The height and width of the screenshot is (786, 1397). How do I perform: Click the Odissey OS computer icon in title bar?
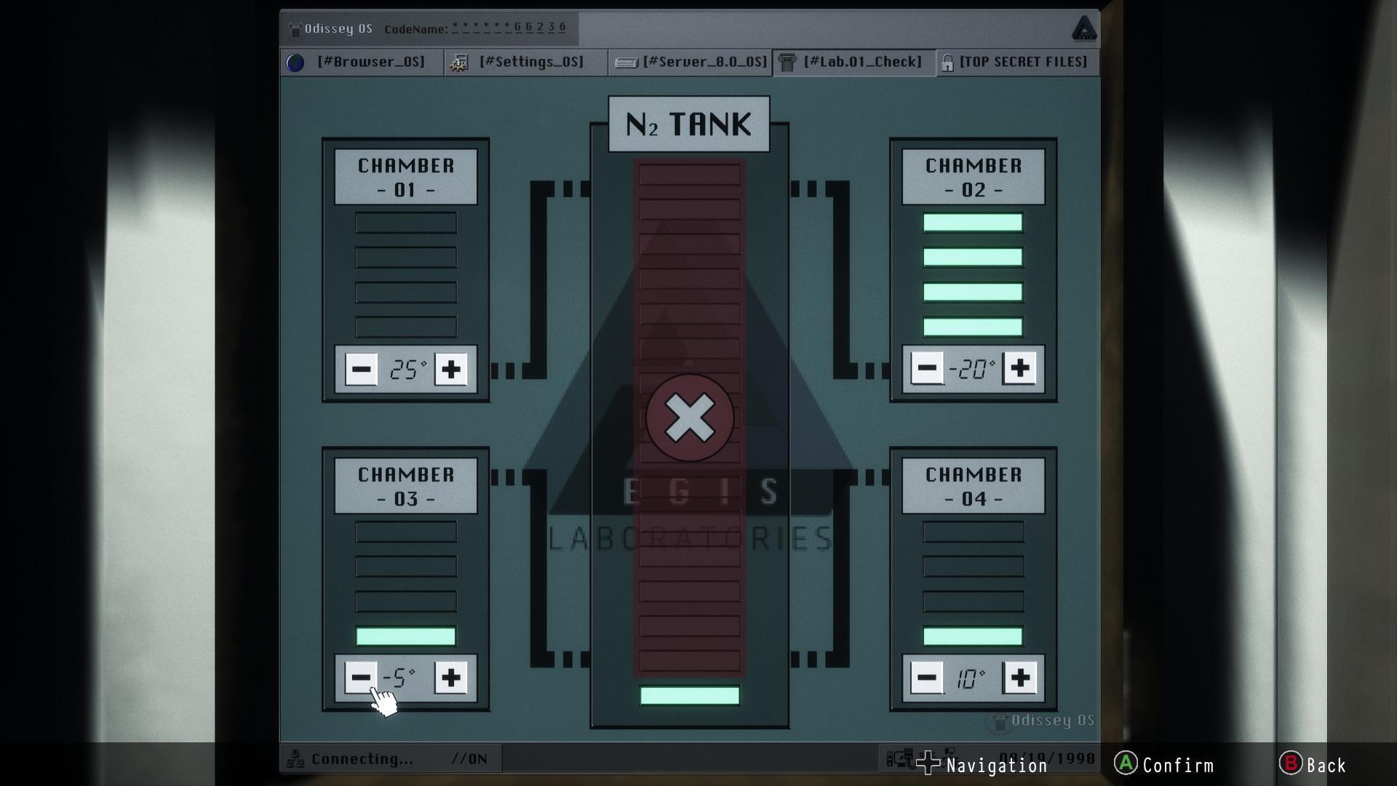point(295,30)
